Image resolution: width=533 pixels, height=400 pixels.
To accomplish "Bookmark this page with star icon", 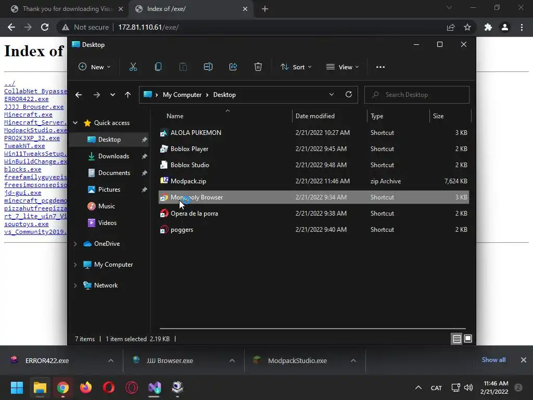I will pos(467,27).
